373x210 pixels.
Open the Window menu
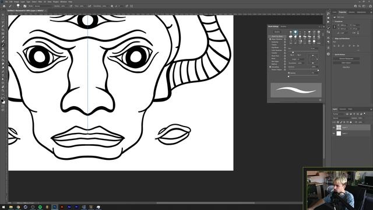[x=64, y=2]
